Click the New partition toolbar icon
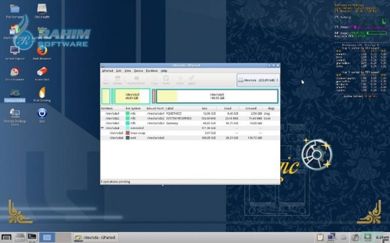The image size is (390, 243). 106,80
